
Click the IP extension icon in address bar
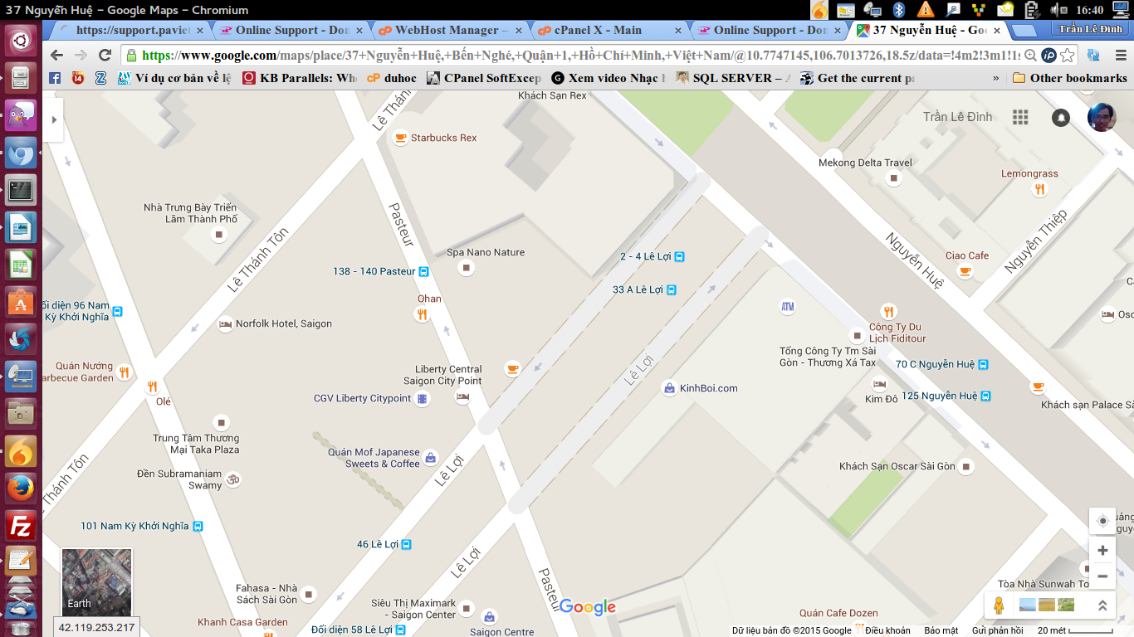tap(1048, 56)
